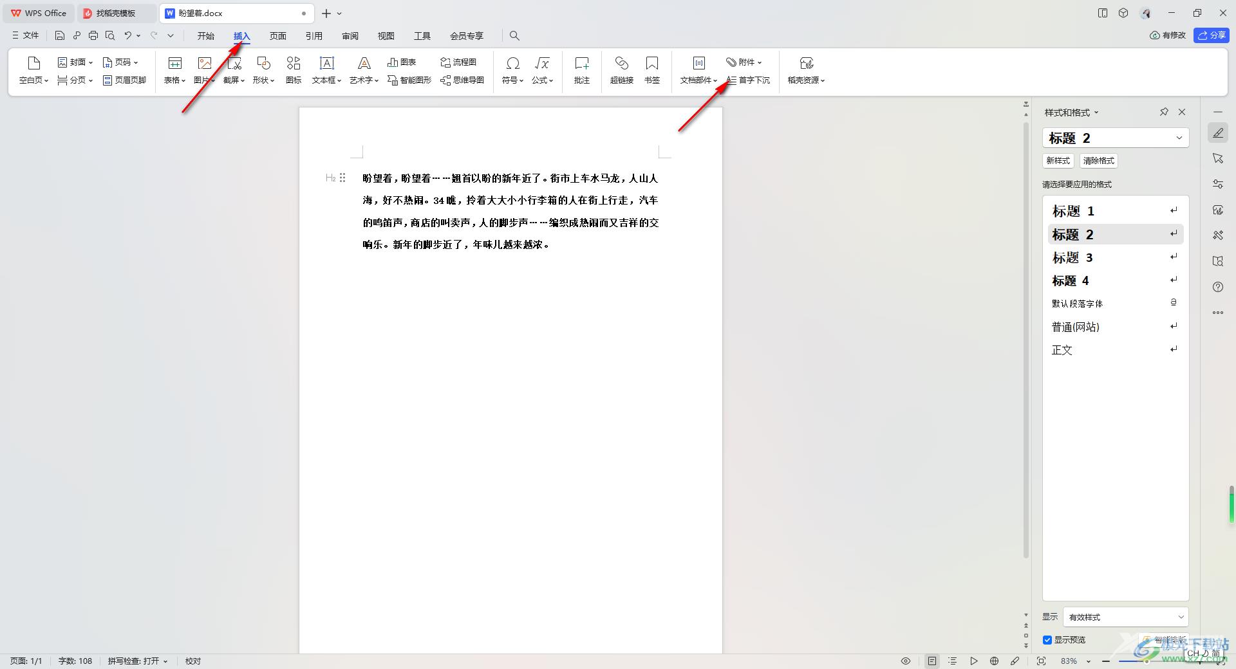Toggle eye-protection mode in status bar
Image resolution: width=1236 pixels, height=669 pixels.
(x=906, y=661)
